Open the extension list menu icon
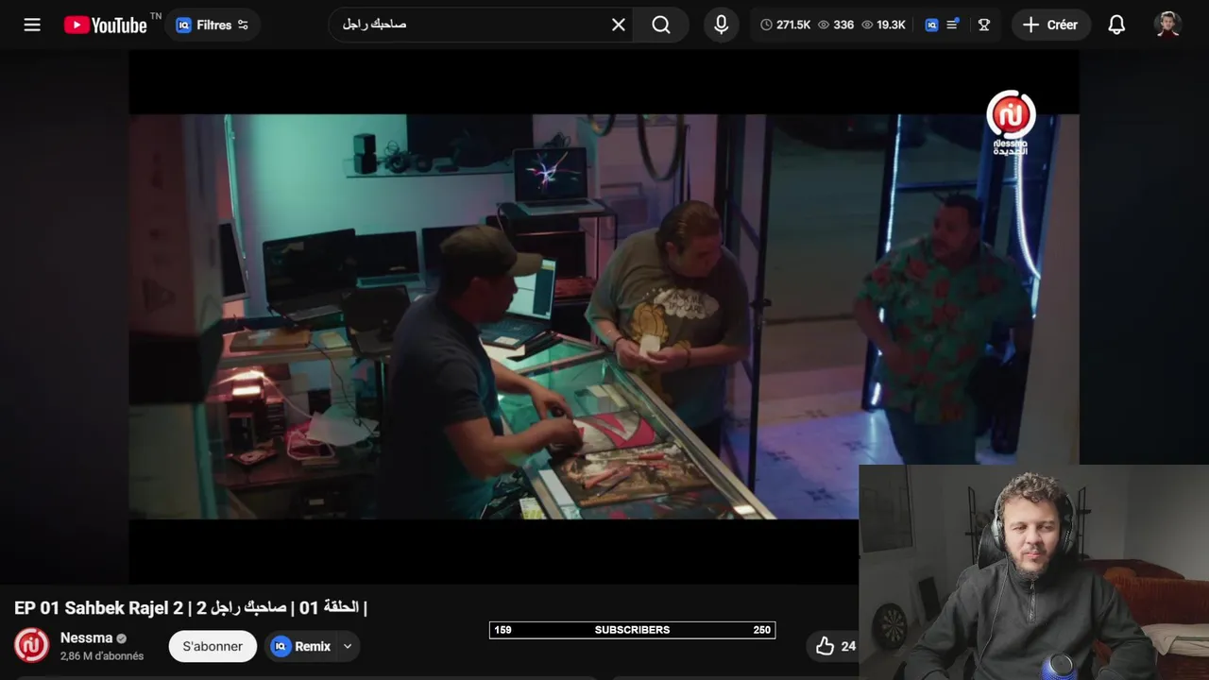The image size is (1209, 680). (953, 25)
